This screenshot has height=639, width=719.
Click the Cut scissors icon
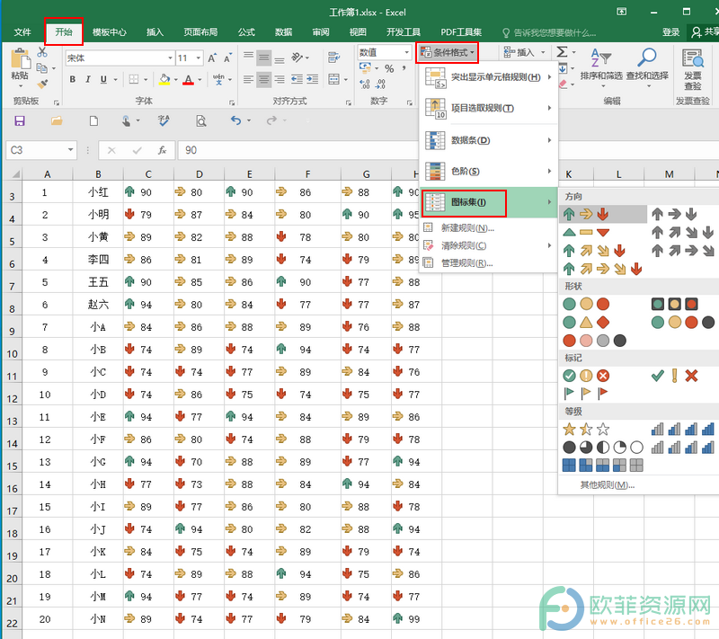tap(42, 52)
